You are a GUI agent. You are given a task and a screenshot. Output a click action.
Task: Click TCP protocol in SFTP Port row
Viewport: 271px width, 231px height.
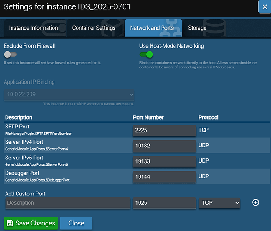click(x=204, y=130)
